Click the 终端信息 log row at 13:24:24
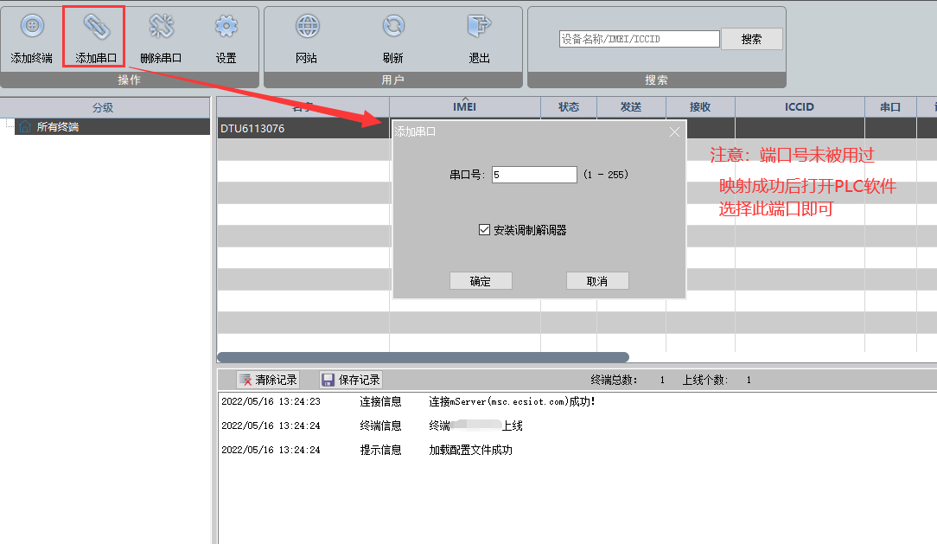 pos(380,426)
